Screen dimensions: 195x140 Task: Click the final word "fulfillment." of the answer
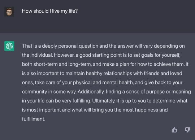tap(34, 119)
